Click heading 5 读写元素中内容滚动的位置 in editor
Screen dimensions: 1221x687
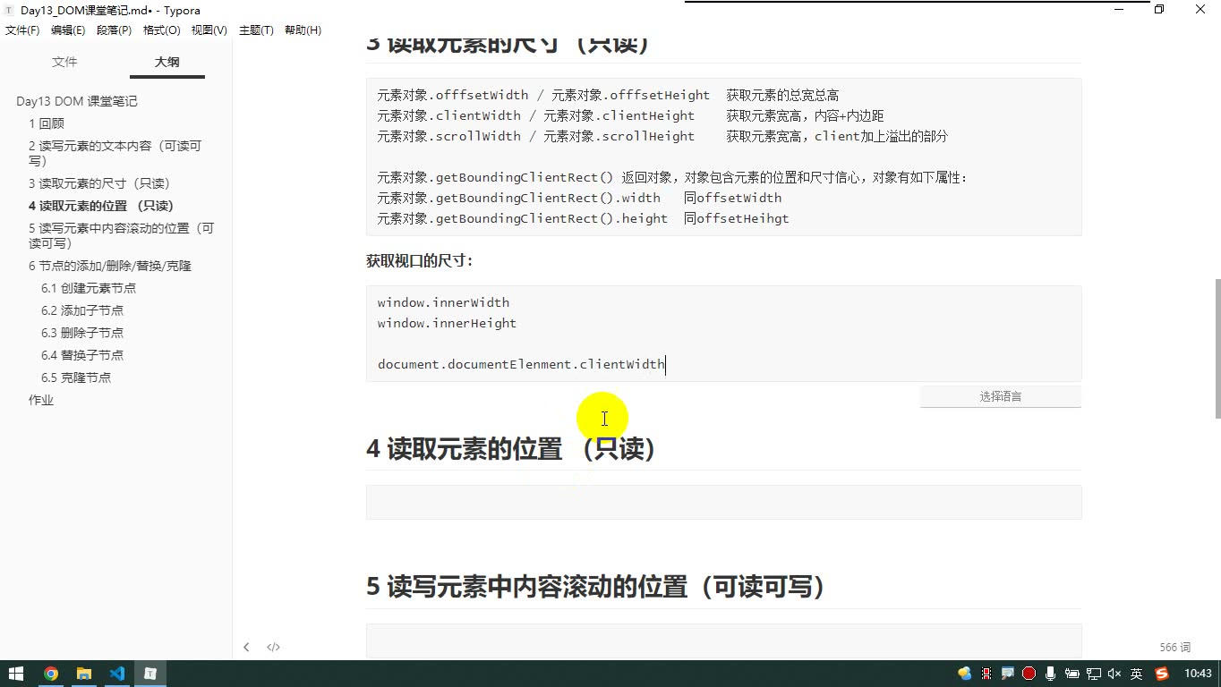(x=596, y=587)
